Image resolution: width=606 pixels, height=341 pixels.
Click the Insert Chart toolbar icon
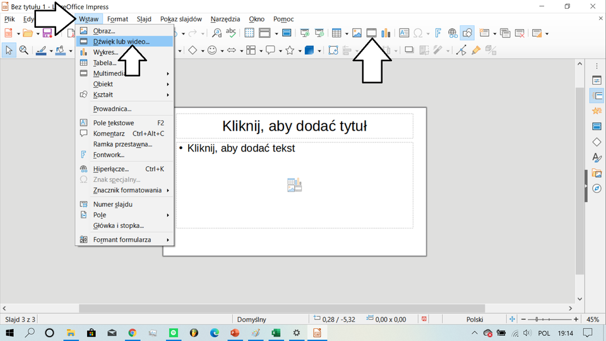(x=386, y=33)
